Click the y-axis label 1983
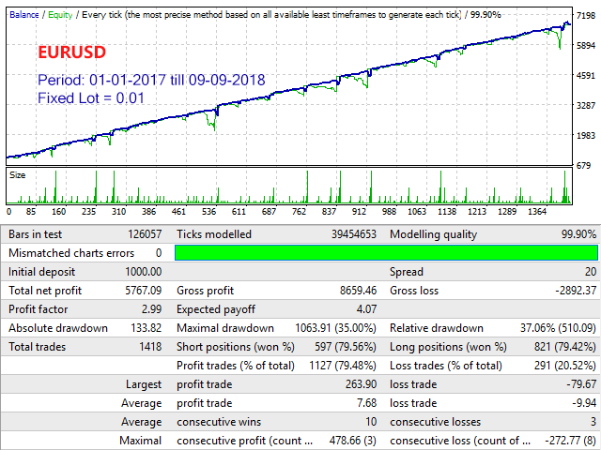 coord(586,135)
